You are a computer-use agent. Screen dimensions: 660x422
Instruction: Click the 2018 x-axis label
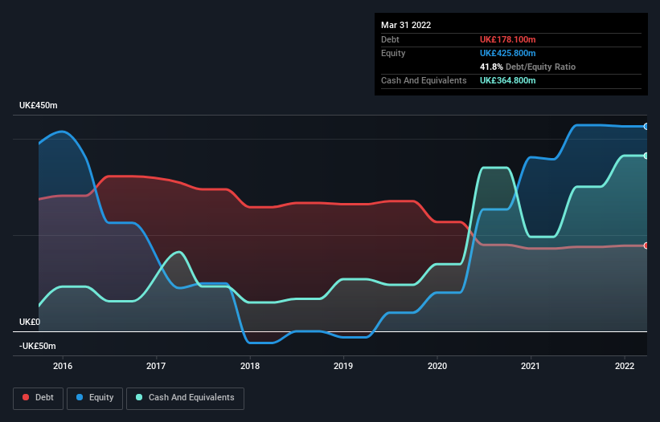pos(250,366)
